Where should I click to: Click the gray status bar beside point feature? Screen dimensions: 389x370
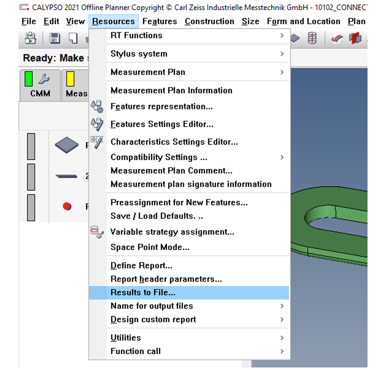(31, 208)
